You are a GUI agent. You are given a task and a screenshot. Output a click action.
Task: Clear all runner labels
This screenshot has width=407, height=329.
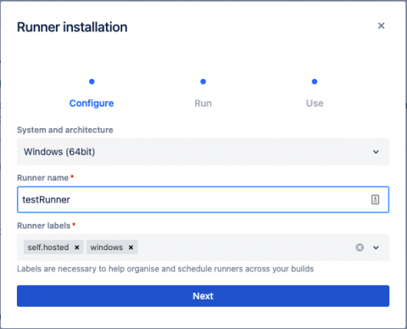click(360, 248)
